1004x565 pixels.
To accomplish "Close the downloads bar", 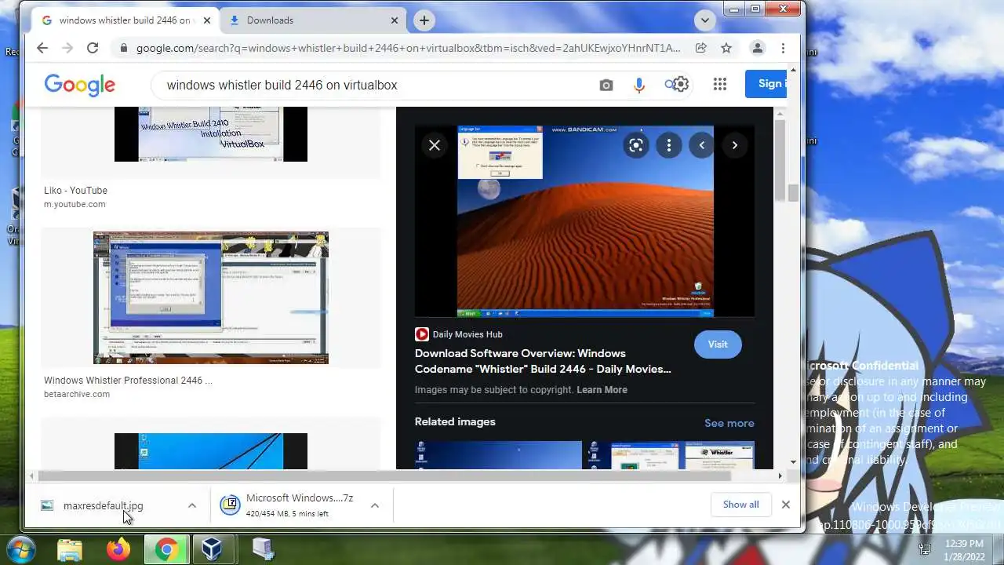I will coord(786,505).
